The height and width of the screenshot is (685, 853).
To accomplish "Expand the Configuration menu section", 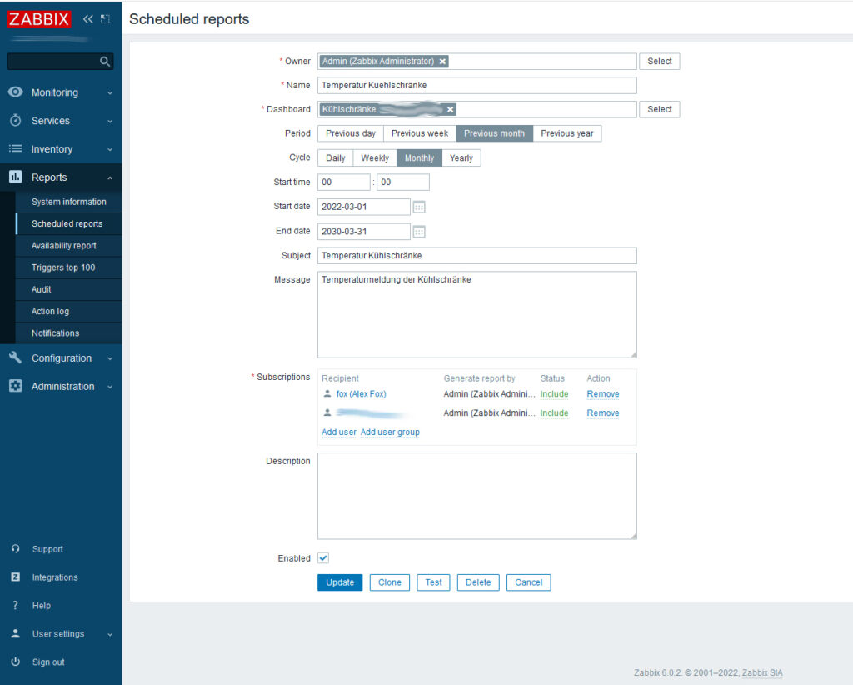I will [61, 358].
